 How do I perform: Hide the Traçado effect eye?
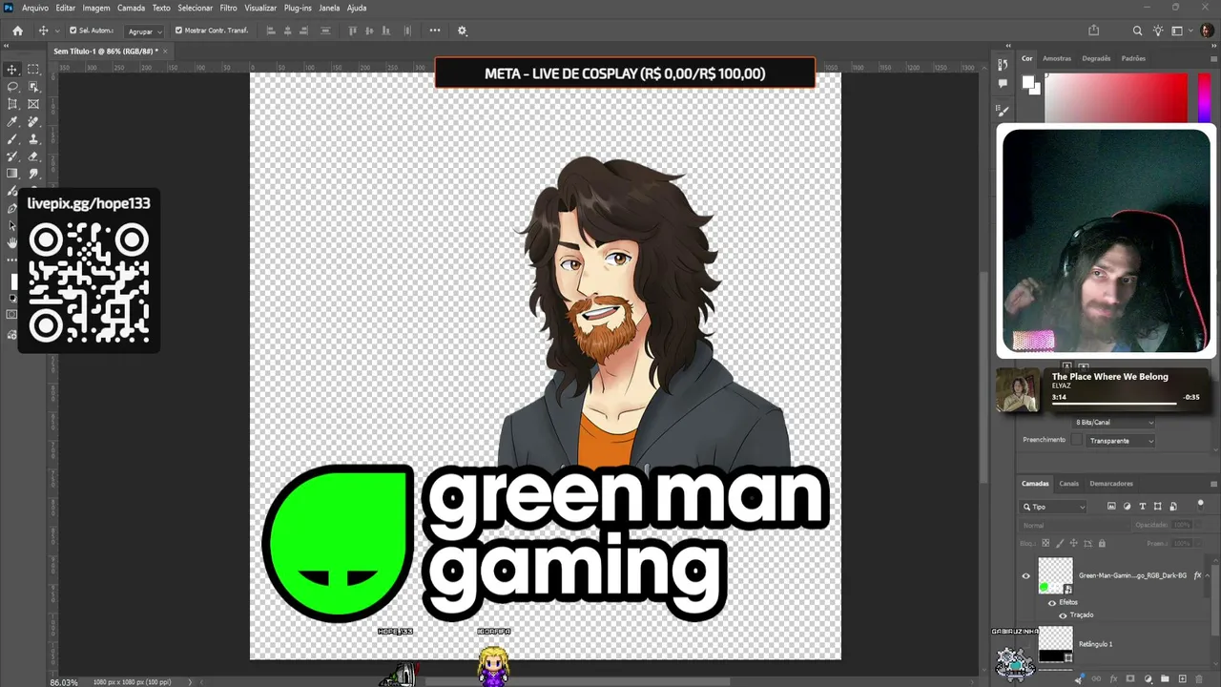(x=1064, y=614)
